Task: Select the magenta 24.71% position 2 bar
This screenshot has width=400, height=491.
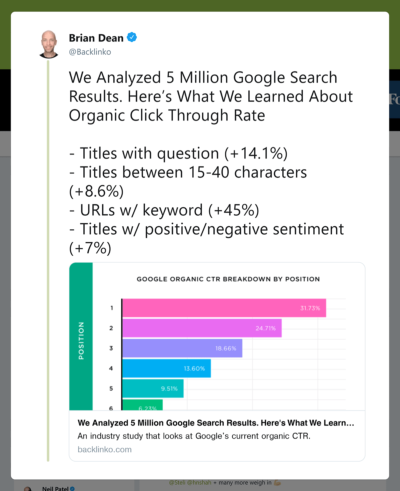Action: tap(202, 328)
